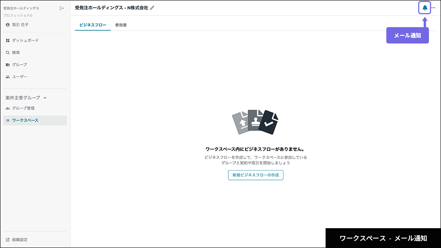This screenshot has width=441, height=248.
Task: Click the magnifier search icon
Action: point(8,53)
